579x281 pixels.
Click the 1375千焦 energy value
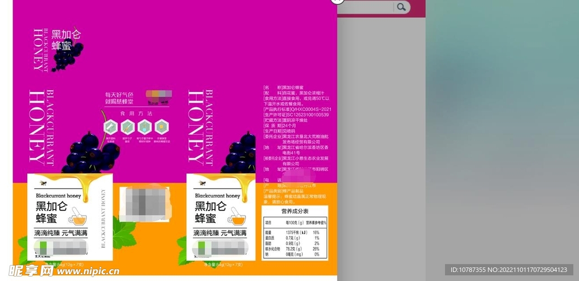(x=297, y=232)
